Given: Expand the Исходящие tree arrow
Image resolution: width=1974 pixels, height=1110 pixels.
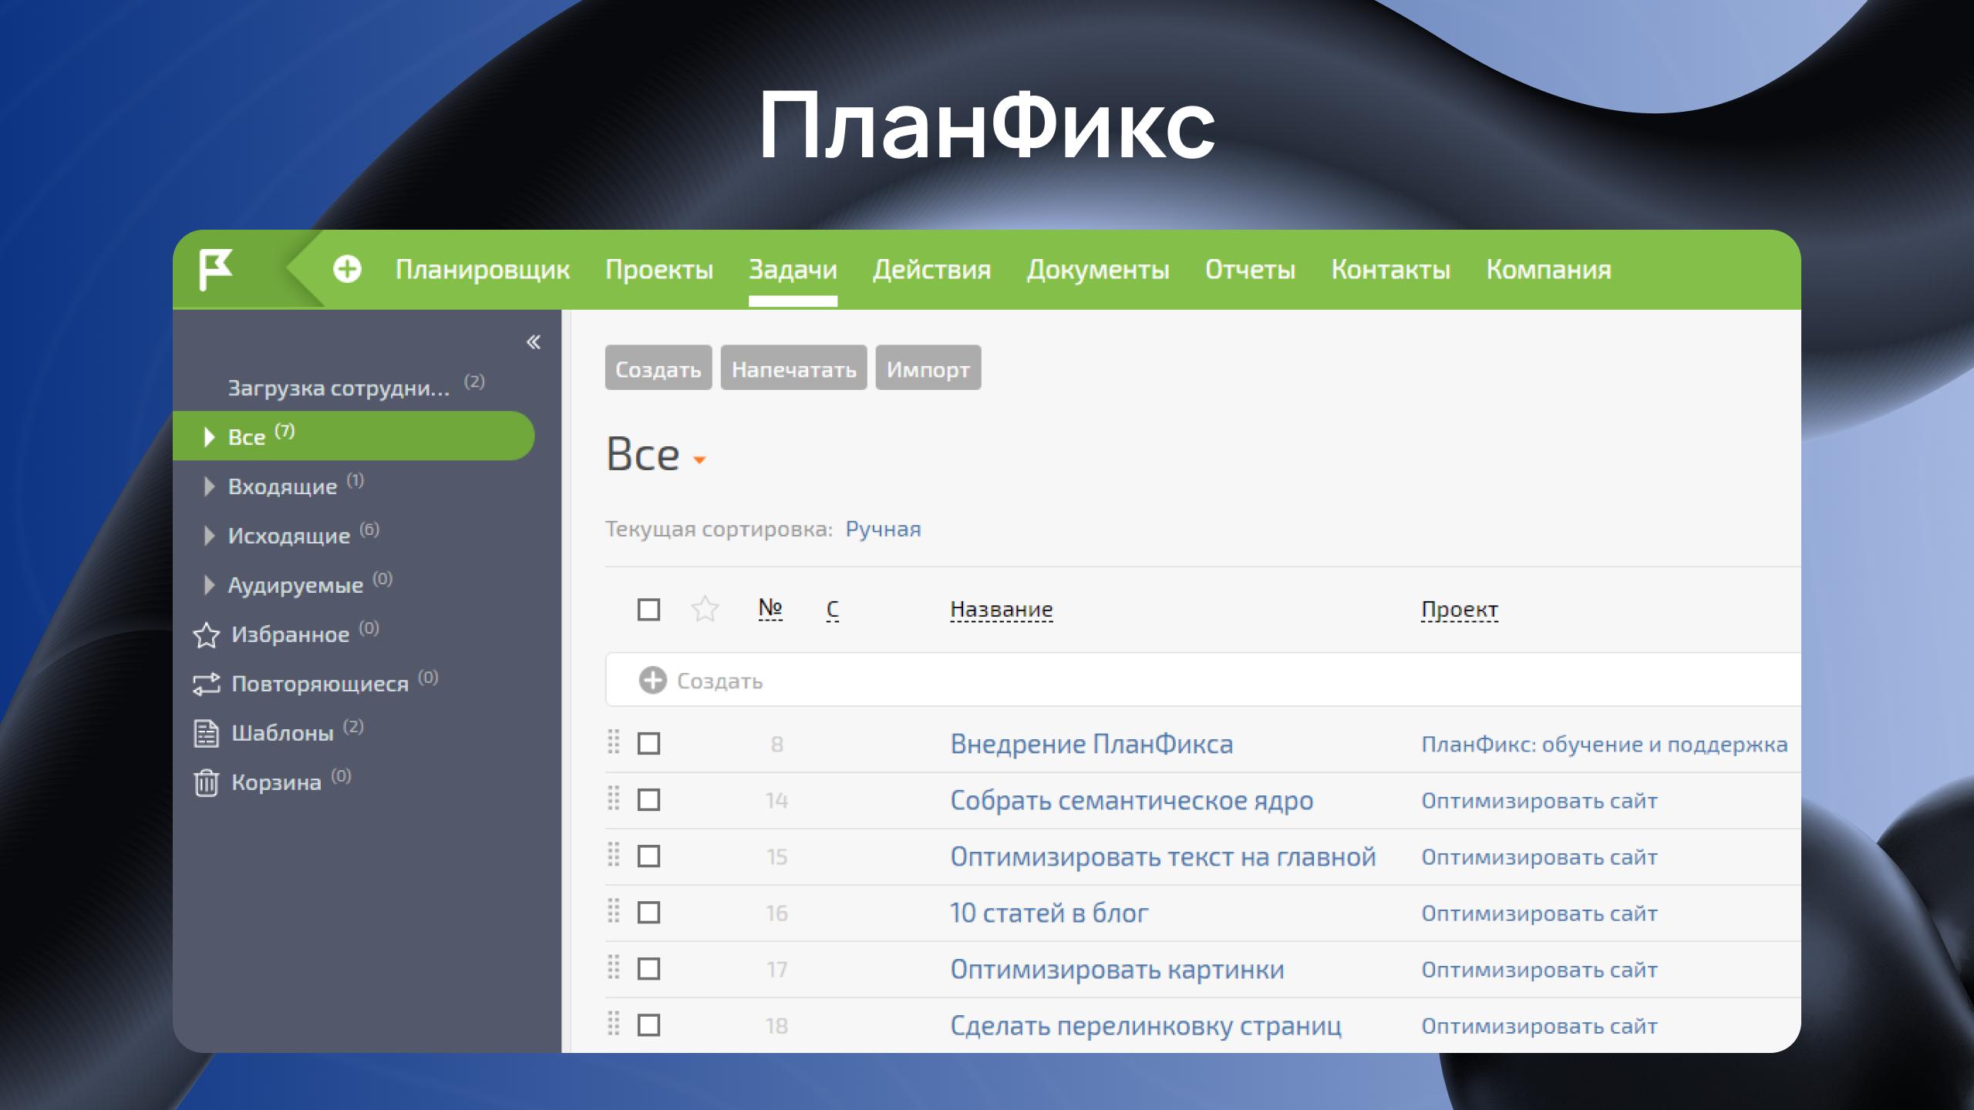Looking at the screenshot, I should [x=208, y=536].
